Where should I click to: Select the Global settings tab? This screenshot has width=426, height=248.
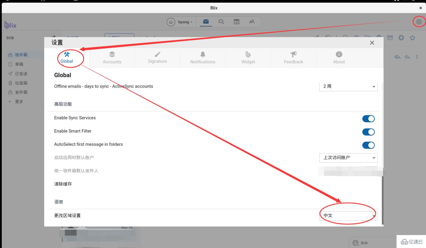pyautogui.click(x=67, y=58)
